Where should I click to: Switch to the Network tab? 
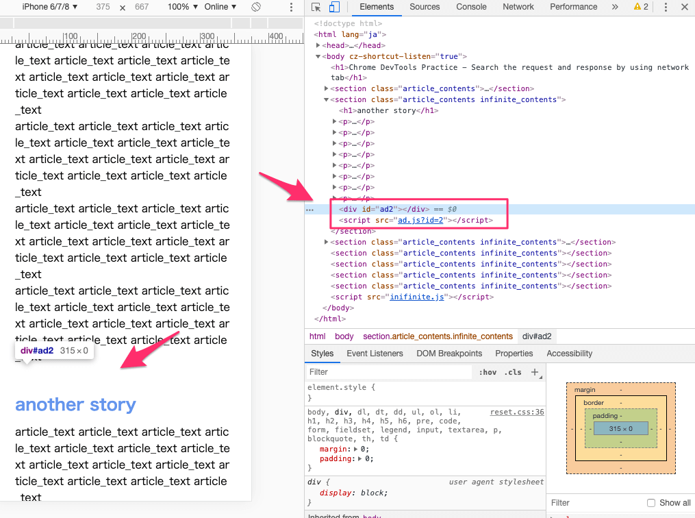(518, 7)
